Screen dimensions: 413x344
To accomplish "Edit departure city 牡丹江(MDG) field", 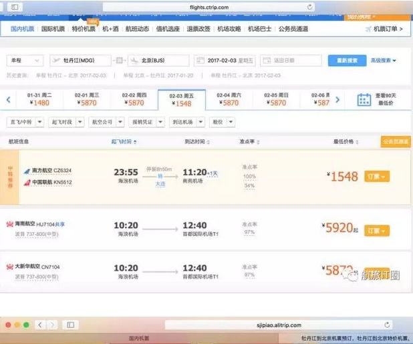I will [x=80, y=61].
